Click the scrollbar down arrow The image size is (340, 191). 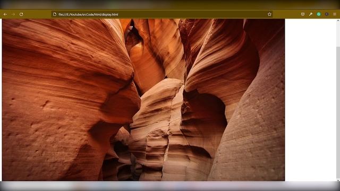(338, 180)
